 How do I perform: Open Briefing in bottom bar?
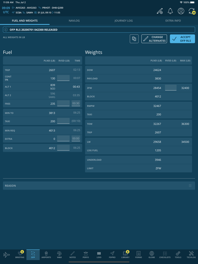click(20, 254)
